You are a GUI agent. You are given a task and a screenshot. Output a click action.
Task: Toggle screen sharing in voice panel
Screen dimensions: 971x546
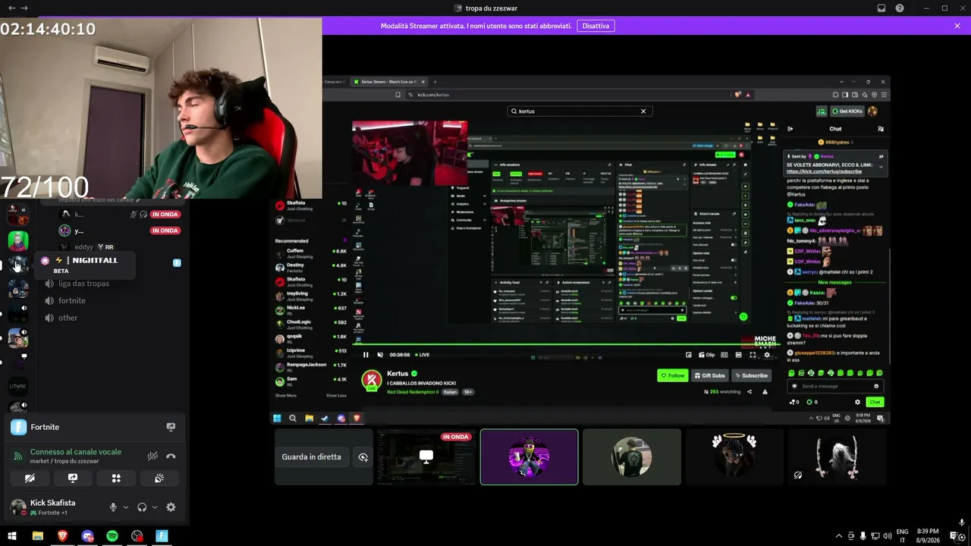(x=73, y=479)
